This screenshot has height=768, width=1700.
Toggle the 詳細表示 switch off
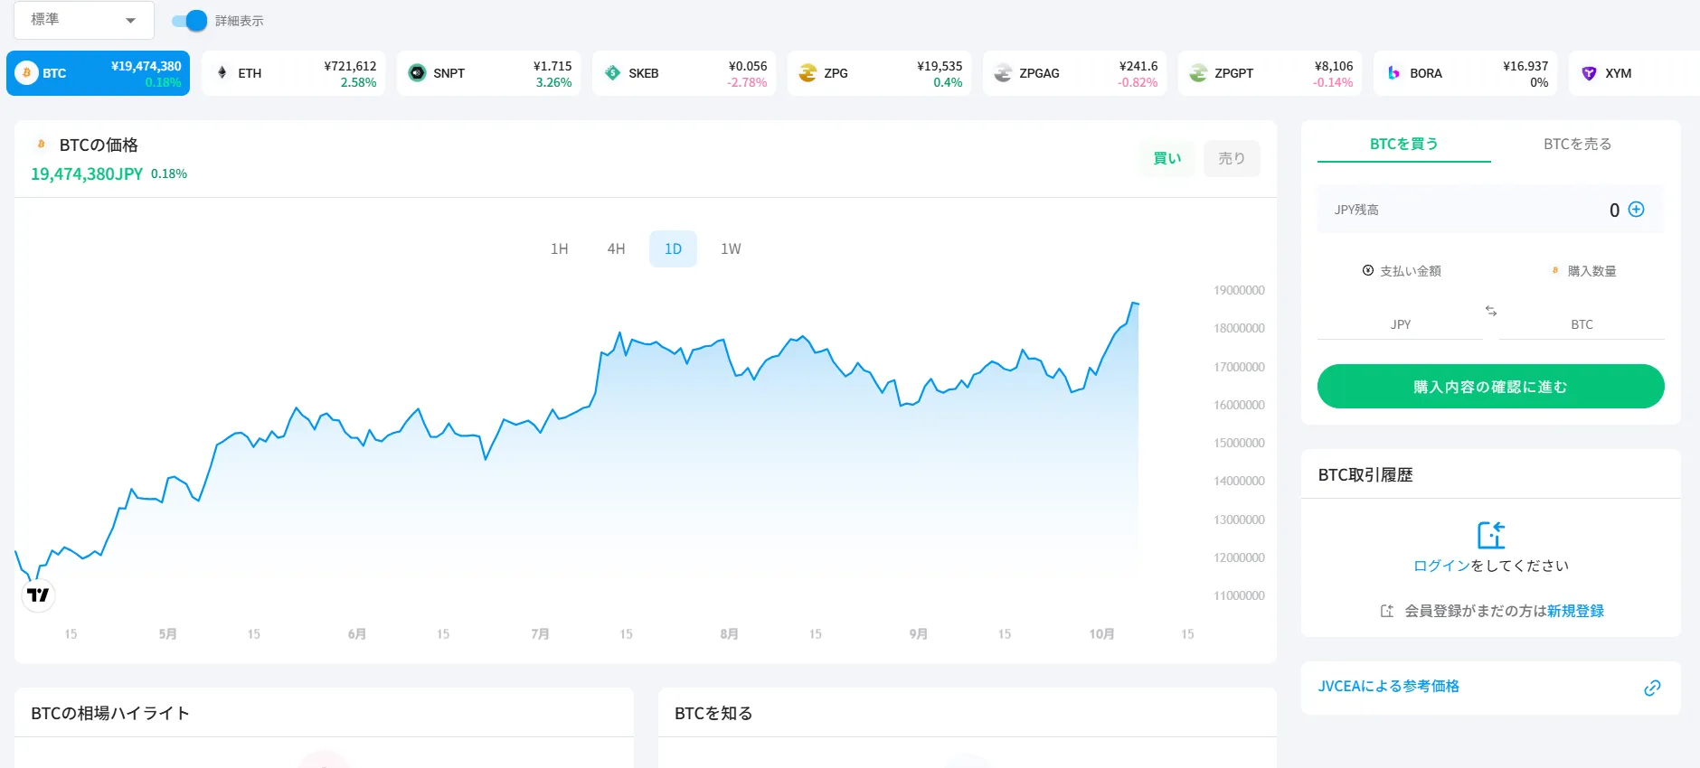[x=190, y=21]
